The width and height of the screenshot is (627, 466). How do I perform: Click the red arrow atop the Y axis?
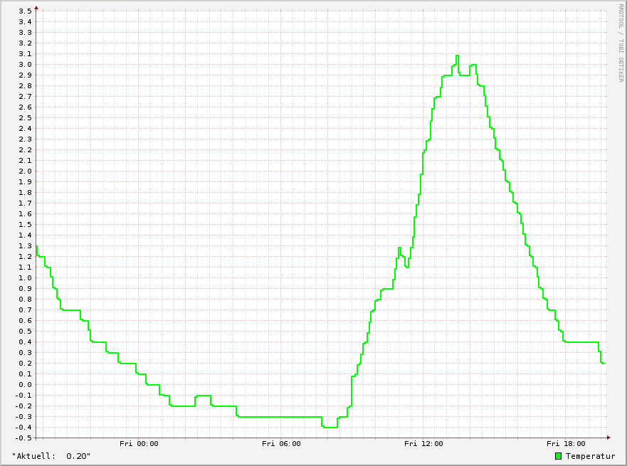tap(36, 7)
